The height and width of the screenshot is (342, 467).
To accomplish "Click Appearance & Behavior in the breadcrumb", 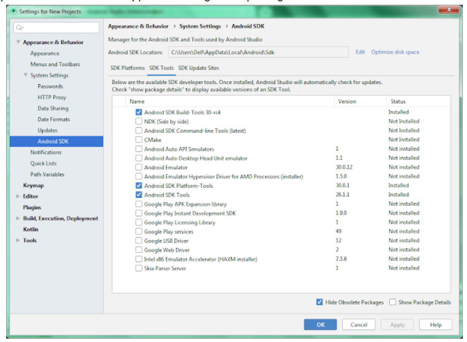I will 138,26.
